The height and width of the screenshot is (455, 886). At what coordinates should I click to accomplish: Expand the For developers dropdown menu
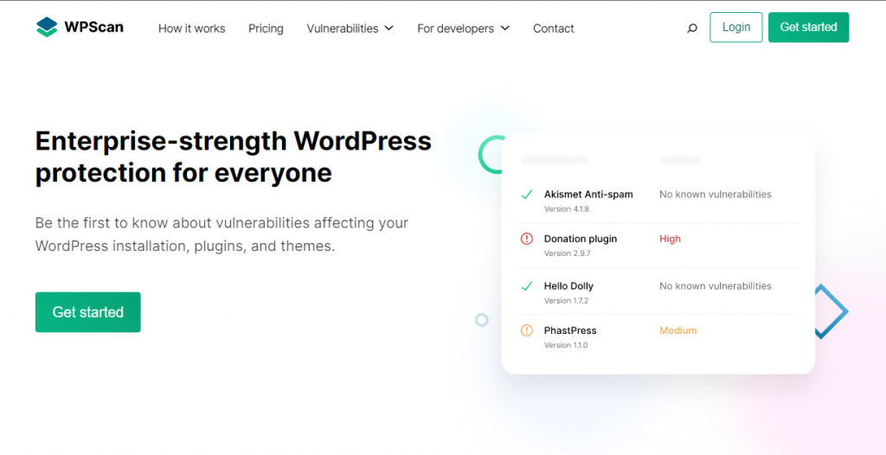point(463,29)
